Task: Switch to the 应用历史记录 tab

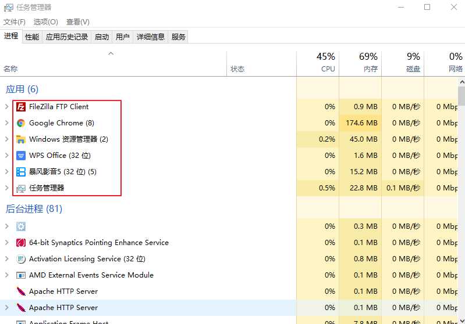Action: [67, 37]
